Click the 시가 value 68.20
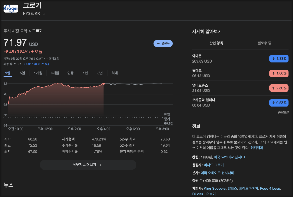 click(32, 139)
